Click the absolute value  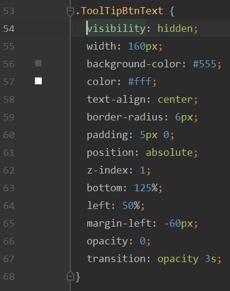click(169, 152)
